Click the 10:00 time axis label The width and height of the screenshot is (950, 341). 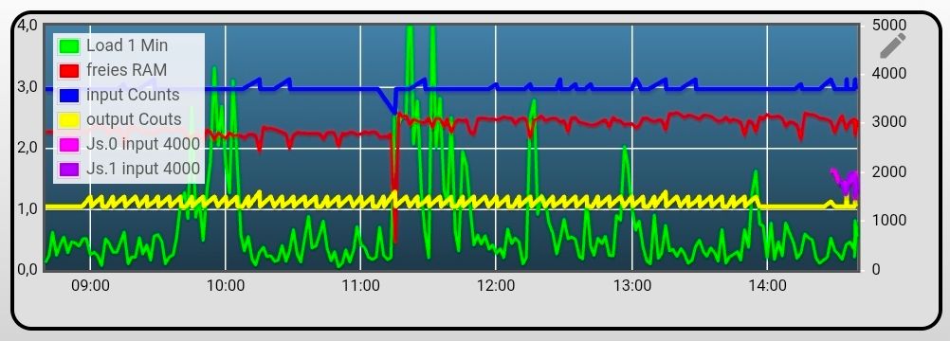pyautogui.click(x=226, y=285)
